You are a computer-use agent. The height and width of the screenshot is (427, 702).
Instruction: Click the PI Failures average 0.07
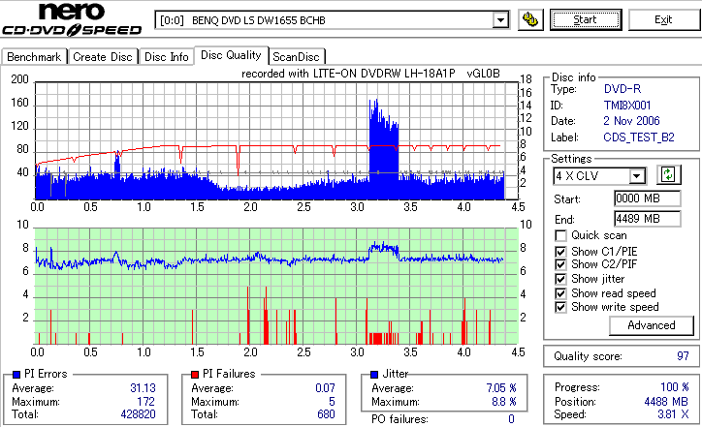click(325, 388)
